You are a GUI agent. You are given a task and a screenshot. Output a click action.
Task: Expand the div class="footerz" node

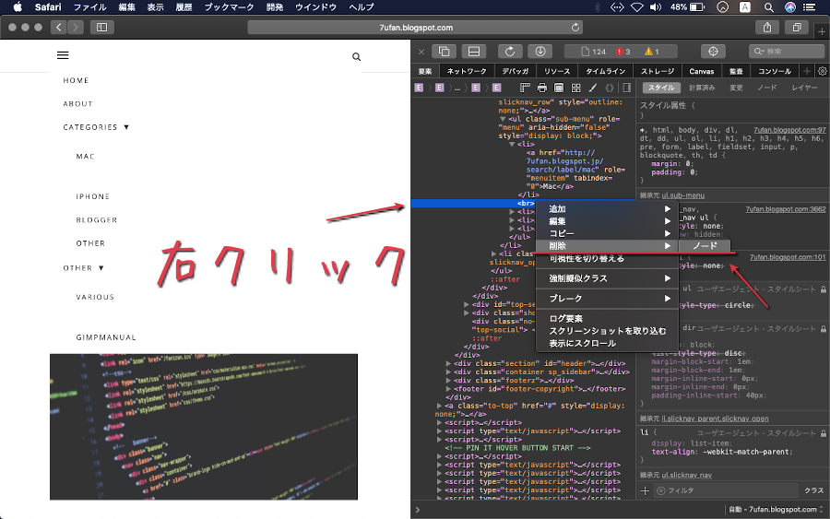[448, 381]
